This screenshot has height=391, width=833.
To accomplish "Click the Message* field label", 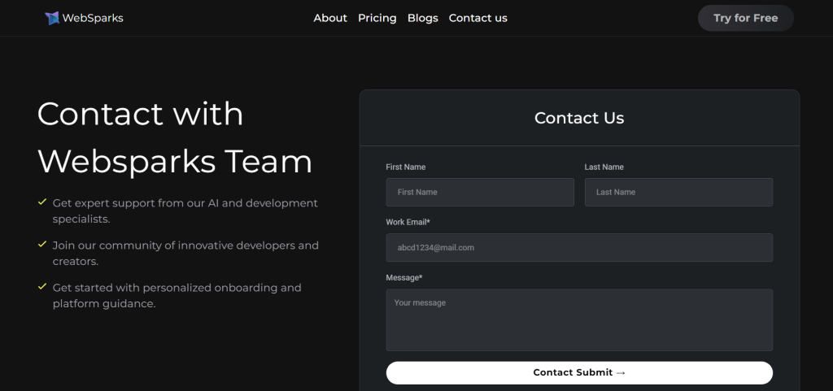I will click(x=404, y=278).
